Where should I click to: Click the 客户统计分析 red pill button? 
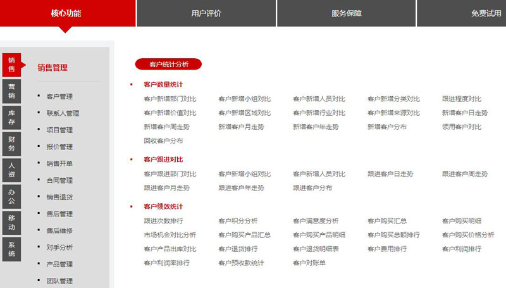(168, 64)
